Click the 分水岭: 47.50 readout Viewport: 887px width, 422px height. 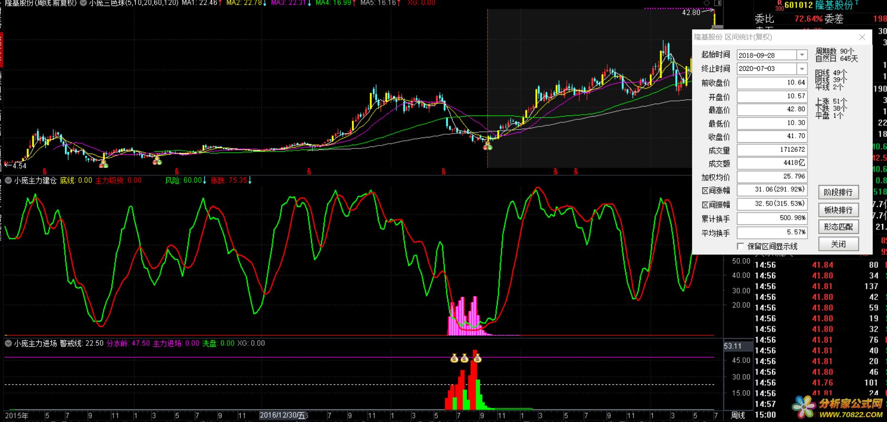tap(128, 343)
